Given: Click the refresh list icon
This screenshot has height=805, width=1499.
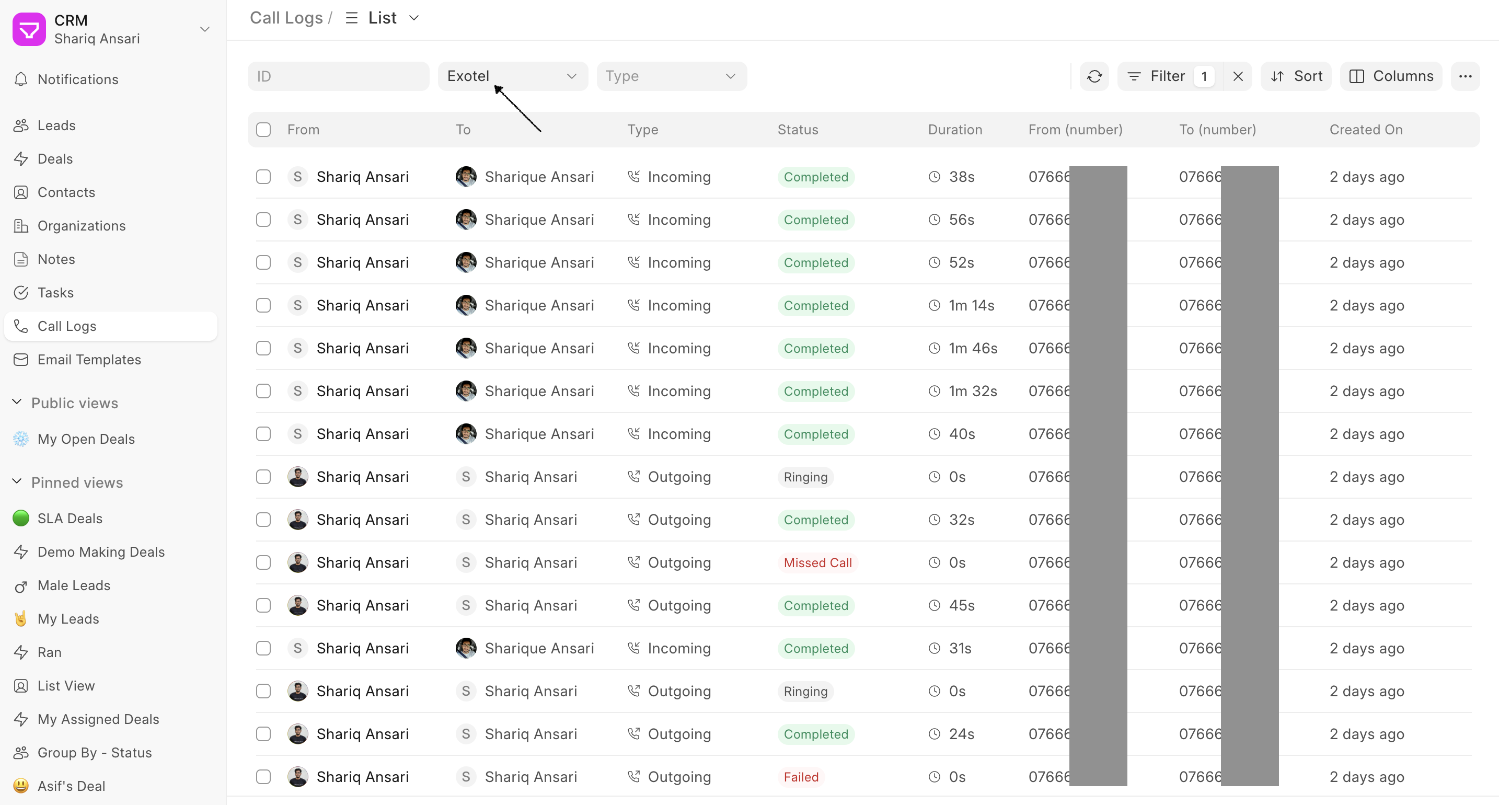Looking at the screenshot, I should click(1094, 76).
